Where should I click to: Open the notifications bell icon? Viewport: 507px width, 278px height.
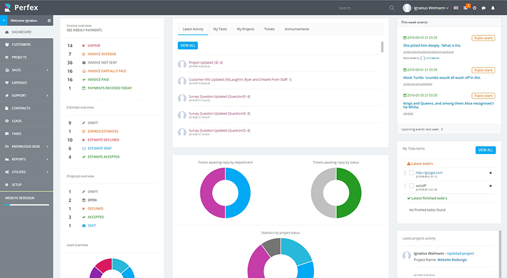pos(493,8)
